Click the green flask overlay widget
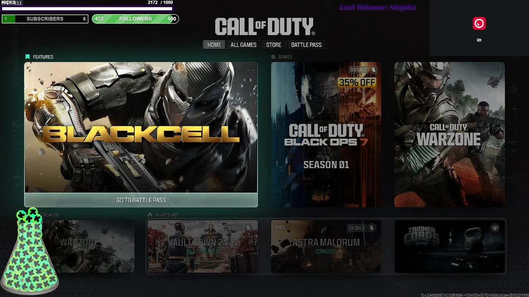The image size is (529, 297). pyautogui.click(x=30, y=251)
